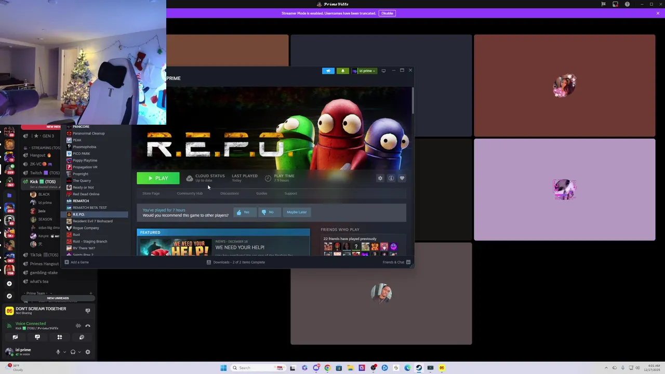Click the NEW UNREADS pill in Discord
Viewport: 665px width, 374px height.
(x=58, y=298)
